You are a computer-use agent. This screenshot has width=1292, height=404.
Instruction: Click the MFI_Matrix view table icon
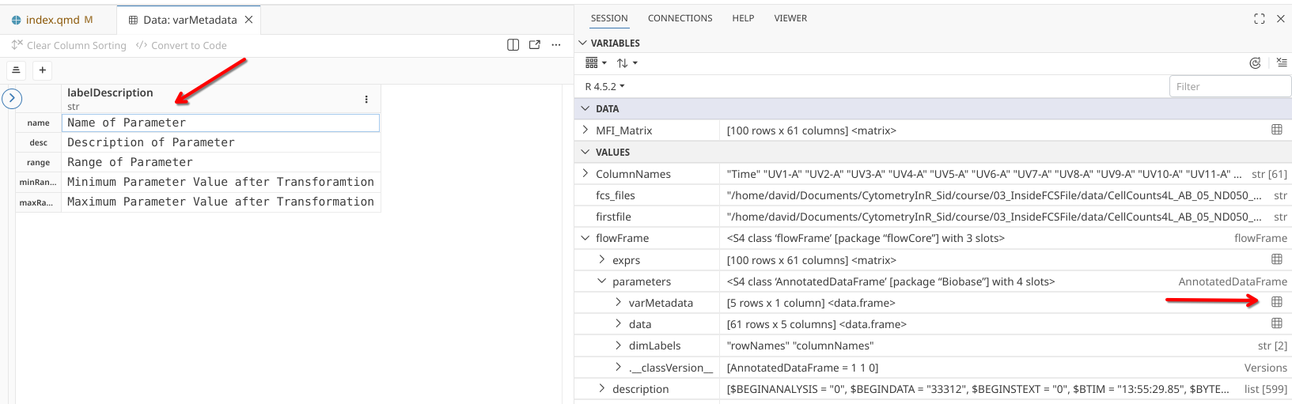point(1276,130)
